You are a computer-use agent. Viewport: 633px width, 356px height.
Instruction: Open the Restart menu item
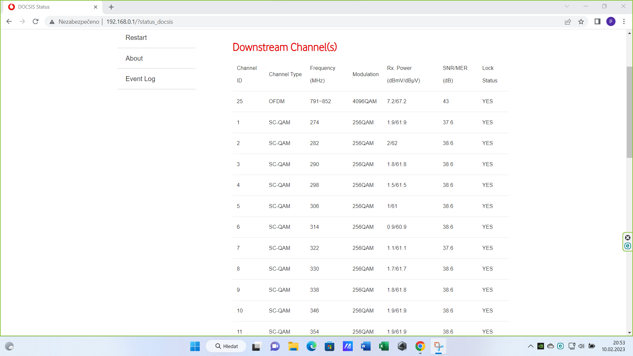click(136, 38)
